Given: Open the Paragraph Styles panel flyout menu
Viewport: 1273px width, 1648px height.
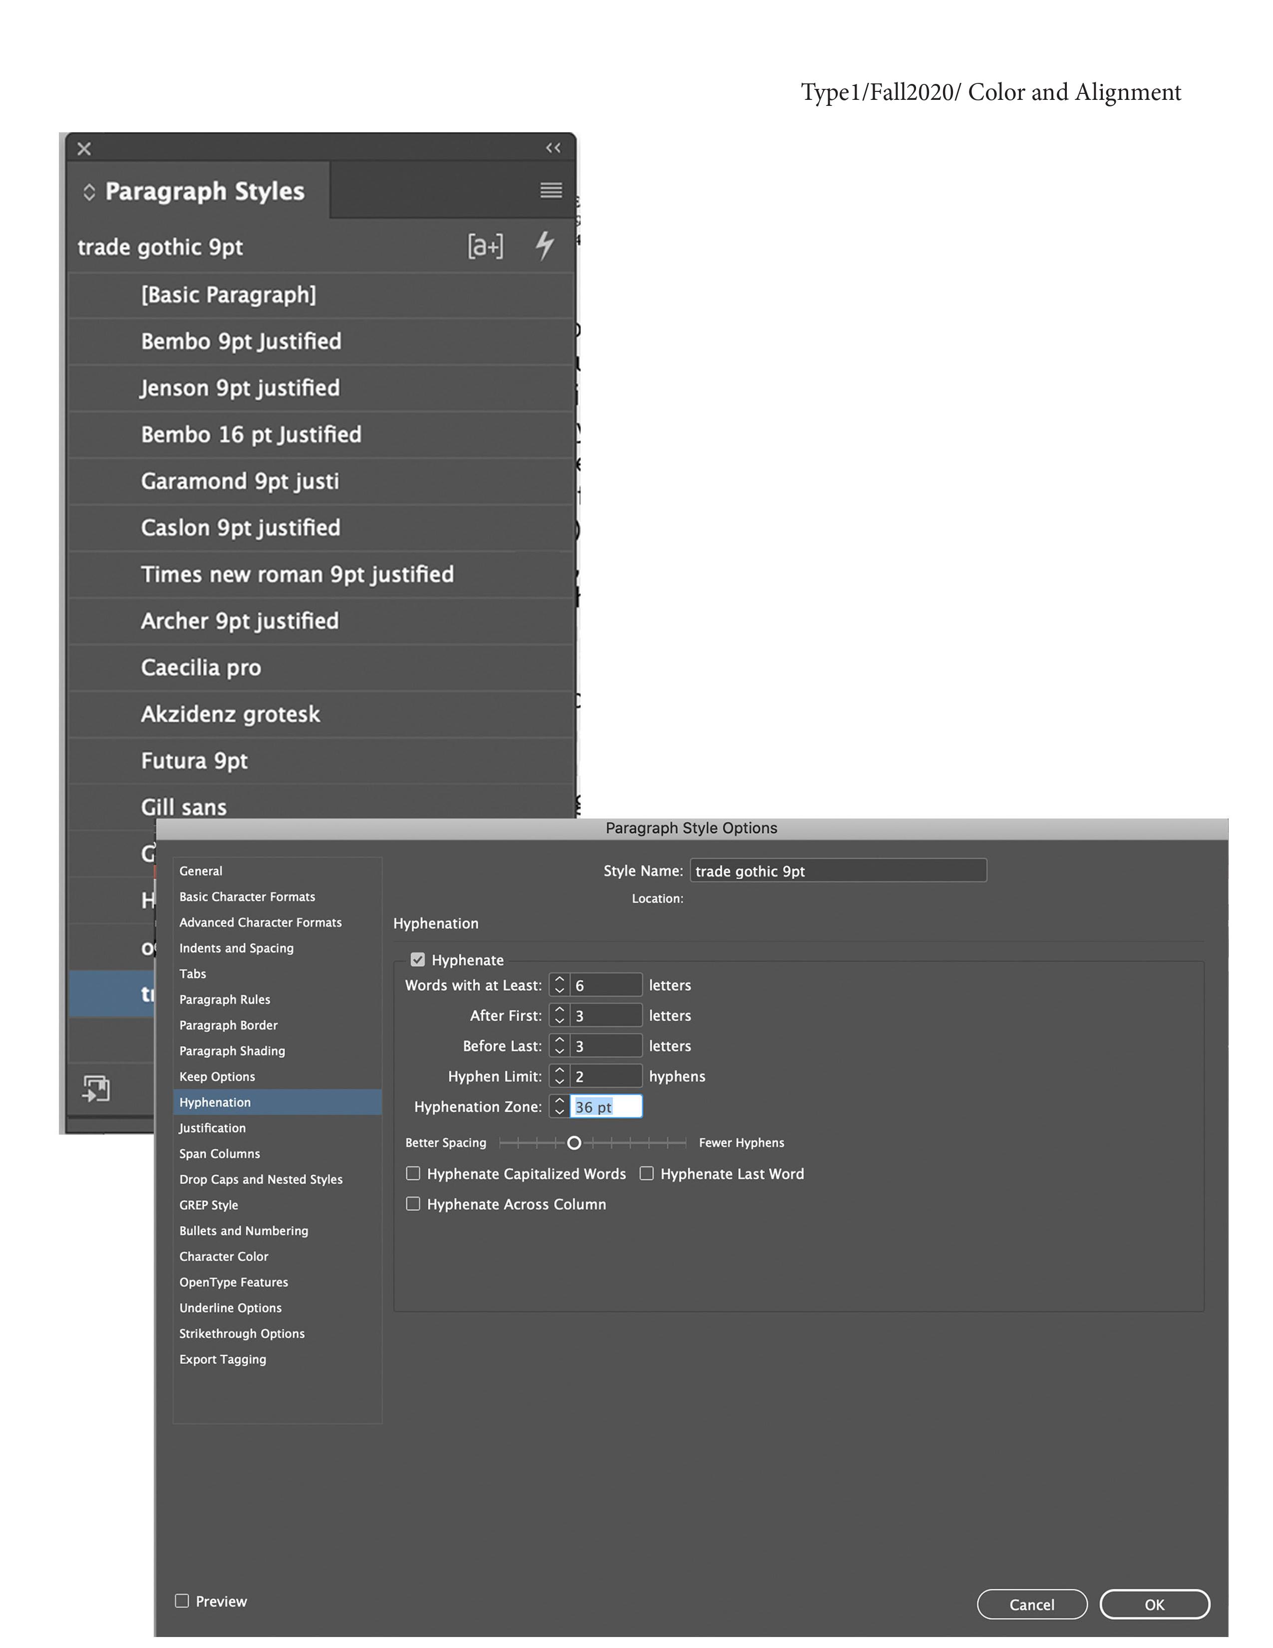Looking at the screenshot, I should click(x=551, y=190).
